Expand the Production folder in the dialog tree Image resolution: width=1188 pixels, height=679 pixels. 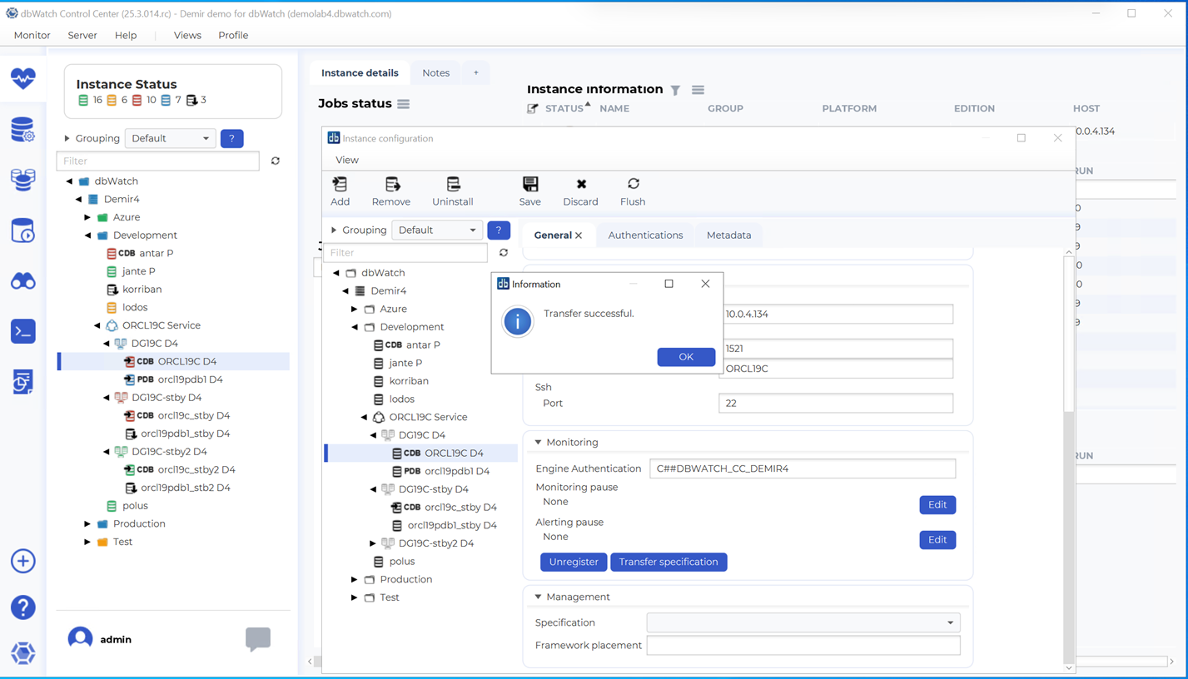coord(355,579)
